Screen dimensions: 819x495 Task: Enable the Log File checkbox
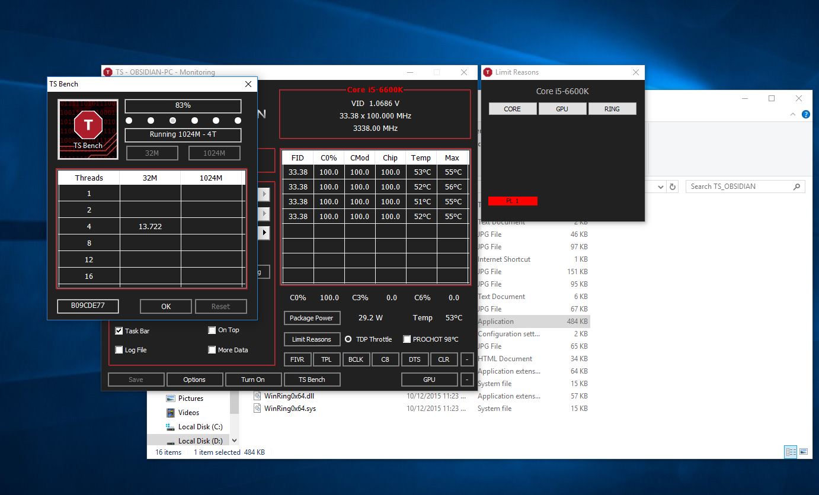coord(119,350)
